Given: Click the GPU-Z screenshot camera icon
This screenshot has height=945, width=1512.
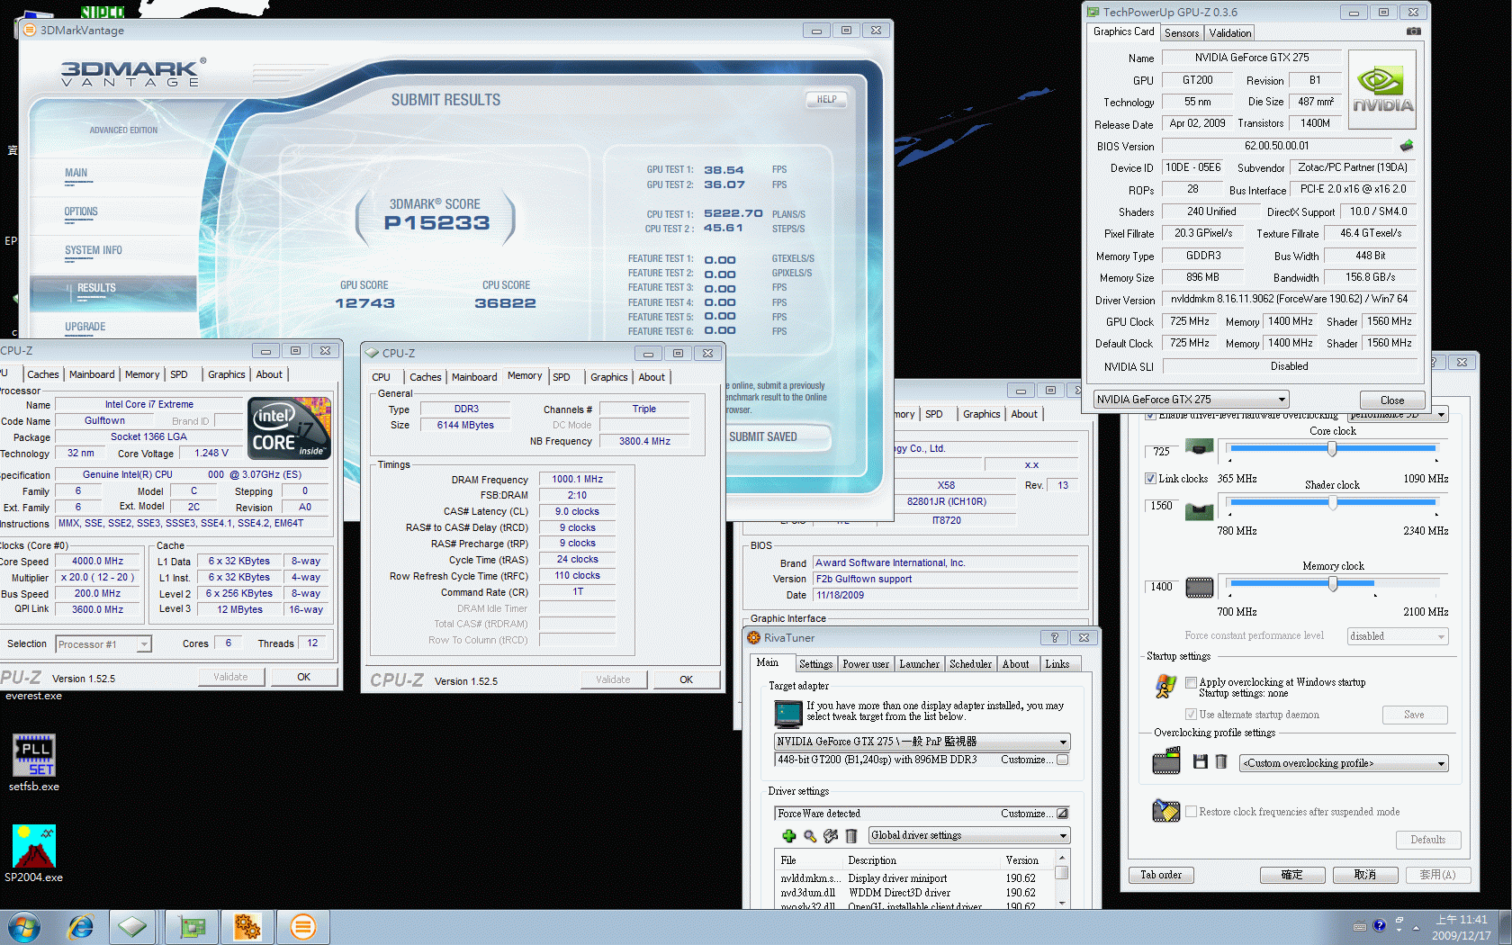Looking at the screenshot, I should point(1414,31).
